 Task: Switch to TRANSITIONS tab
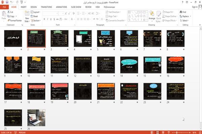[46, 7]
